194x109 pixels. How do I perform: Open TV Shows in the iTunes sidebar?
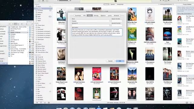coord(40,11)
